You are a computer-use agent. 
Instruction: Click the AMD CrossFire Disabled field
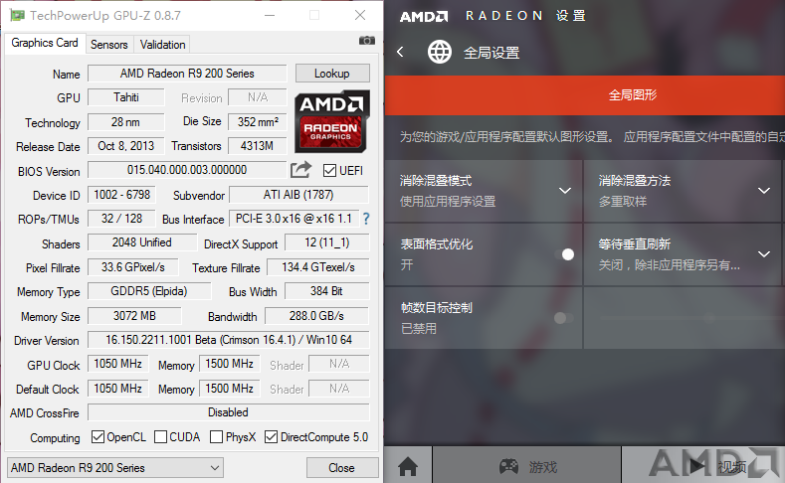[228, 412]
